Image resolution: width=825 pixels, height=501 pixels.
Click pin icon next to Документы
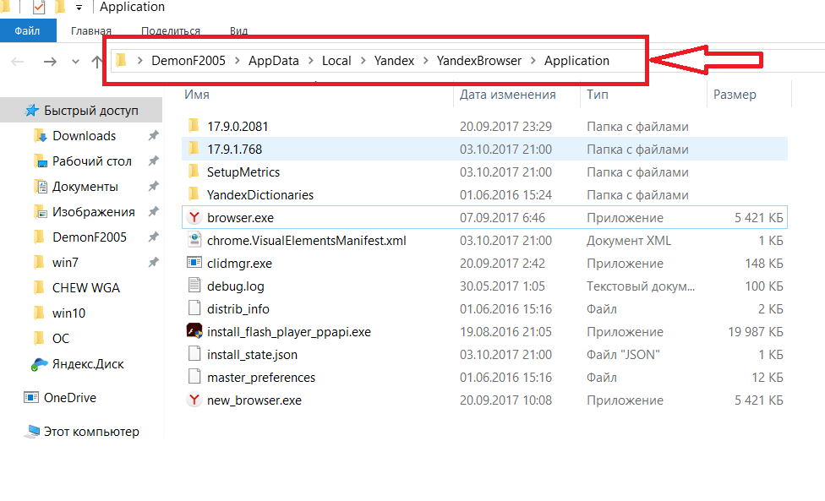[153, 186]
